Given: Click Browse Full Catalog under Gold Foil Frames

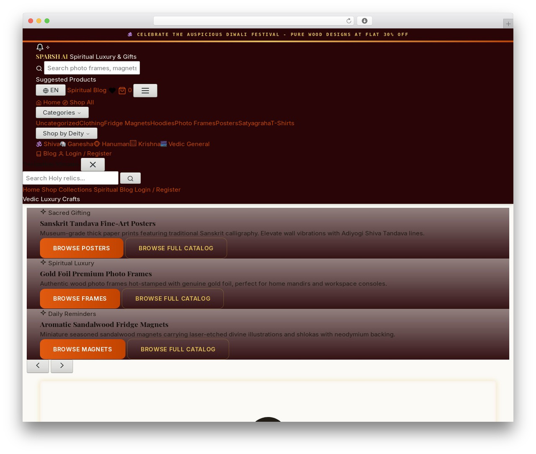Looking at the screenshot, I should [x=173, y=299].
